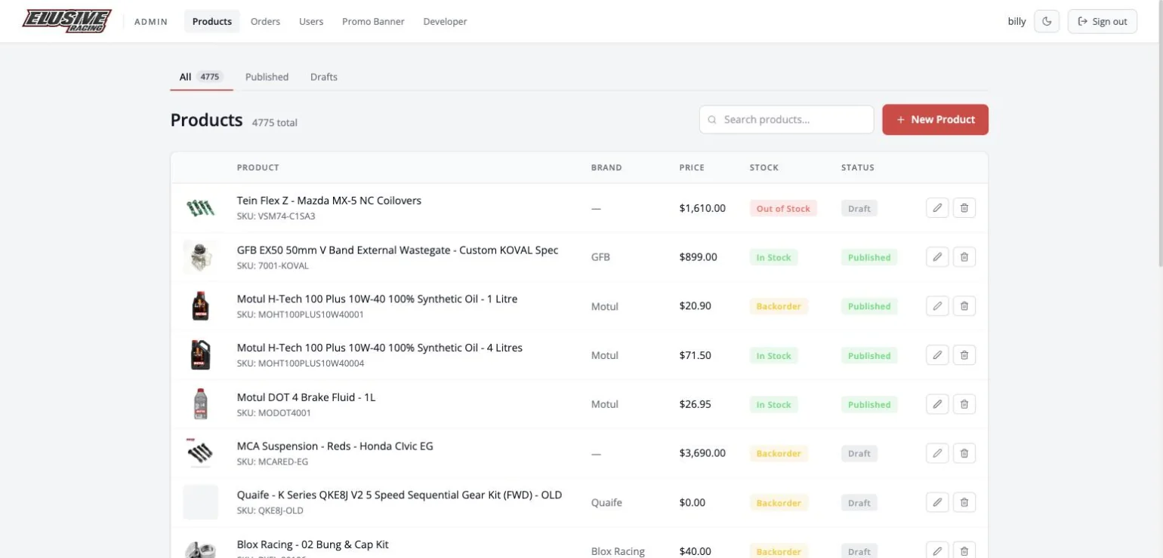Screen dimensions: 1163x558
Task: Click the 'Out of Stock' badge
Action: [x=783, y=208]
